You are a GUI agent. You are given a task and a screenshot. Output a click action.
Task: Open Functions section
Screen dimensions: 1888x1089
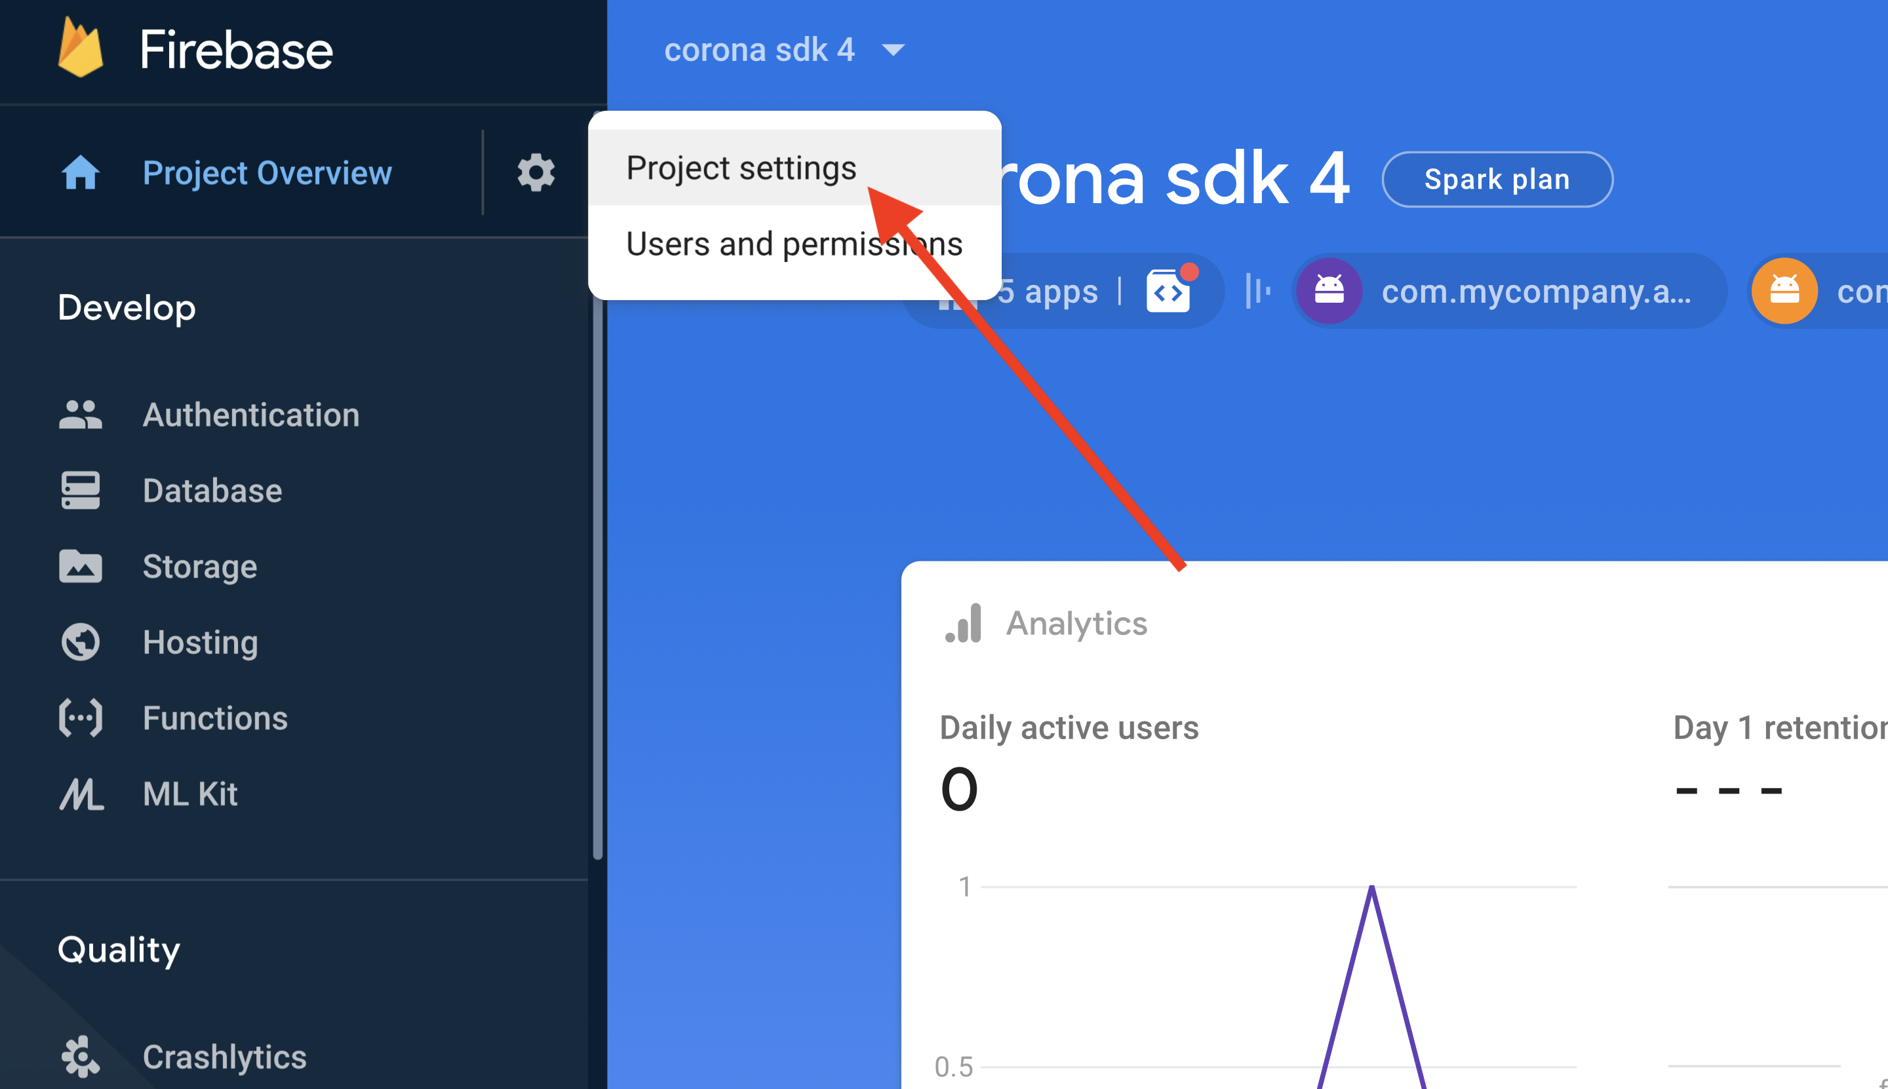point(216,718)
